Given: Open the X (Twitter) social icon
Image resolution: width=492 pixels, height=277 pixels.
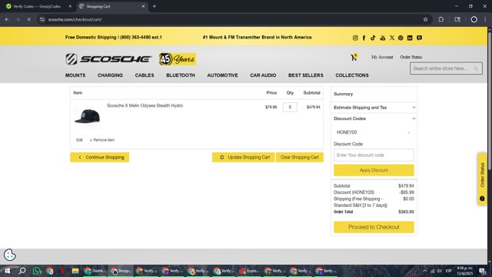Looking at the screenshot, I should click(x=392, y=38).
